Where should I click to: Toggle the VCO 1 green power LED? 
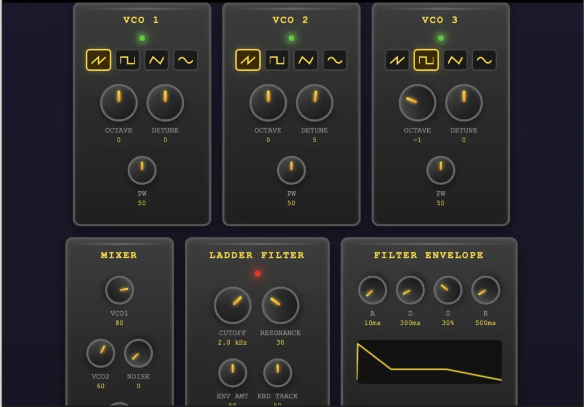[142, 38]
